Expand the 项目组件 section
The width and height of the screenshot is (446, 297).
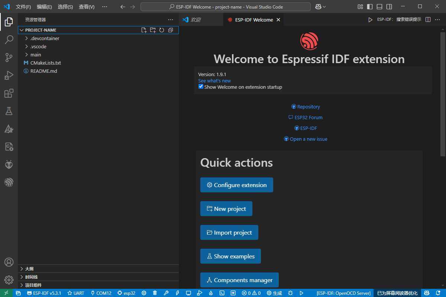coord(98,285)
